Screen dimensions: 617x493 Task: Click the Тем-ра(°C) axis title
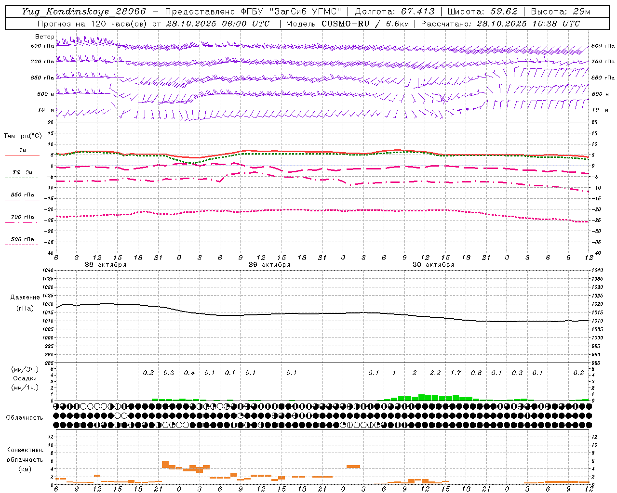tap(23, 136)
